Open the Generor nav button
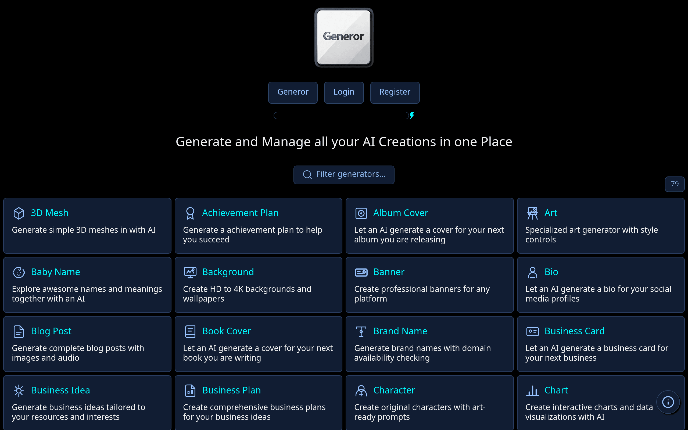688x430 pixels. coord(293,92)
